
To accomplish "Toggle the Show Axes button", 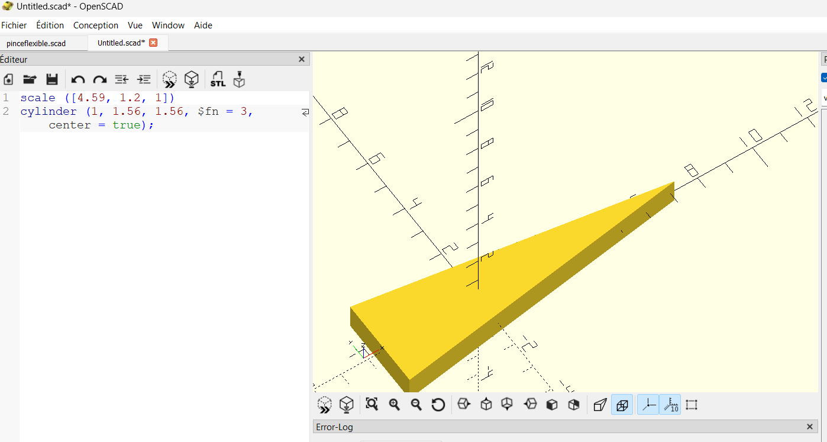I will pyautogui.click(x=648, y=405).
